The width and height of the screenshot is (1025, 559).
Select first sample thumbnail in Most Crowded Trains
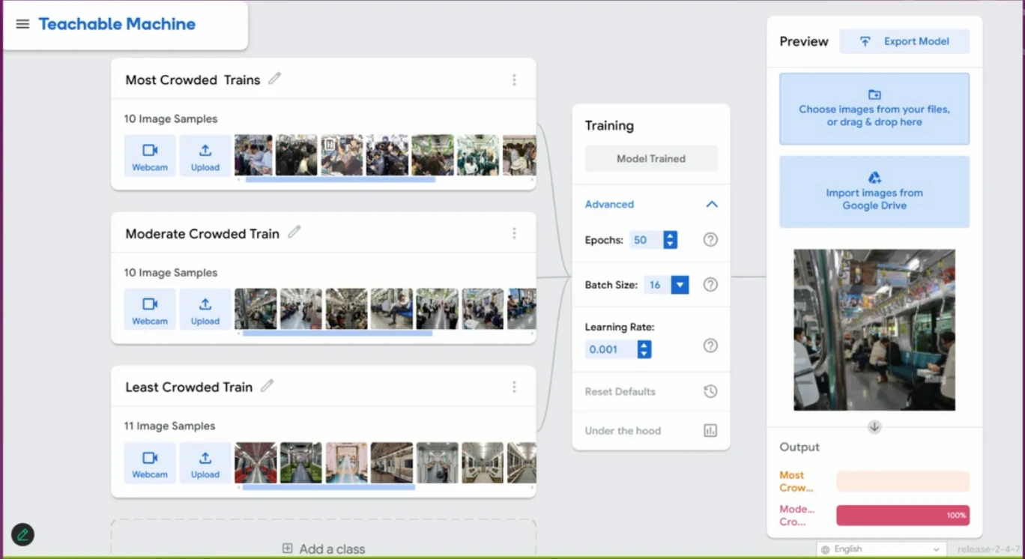point(253,155)
